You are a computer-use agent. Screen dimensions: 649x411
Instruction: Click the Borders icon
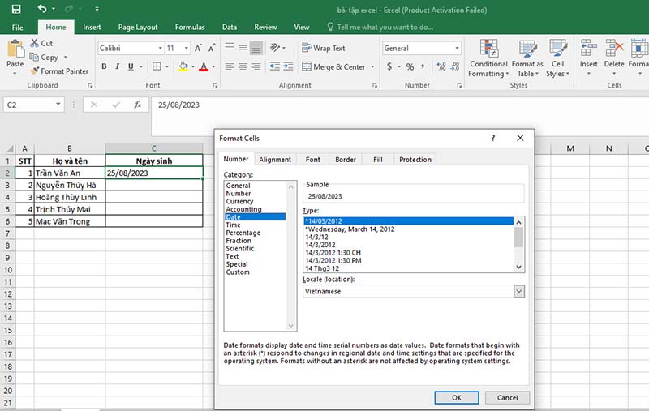(157, 66)
